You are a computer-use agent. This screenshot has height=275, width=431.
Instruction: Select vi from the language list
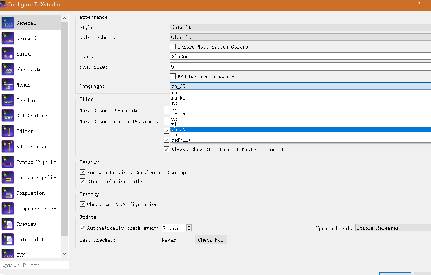[300, 124]
